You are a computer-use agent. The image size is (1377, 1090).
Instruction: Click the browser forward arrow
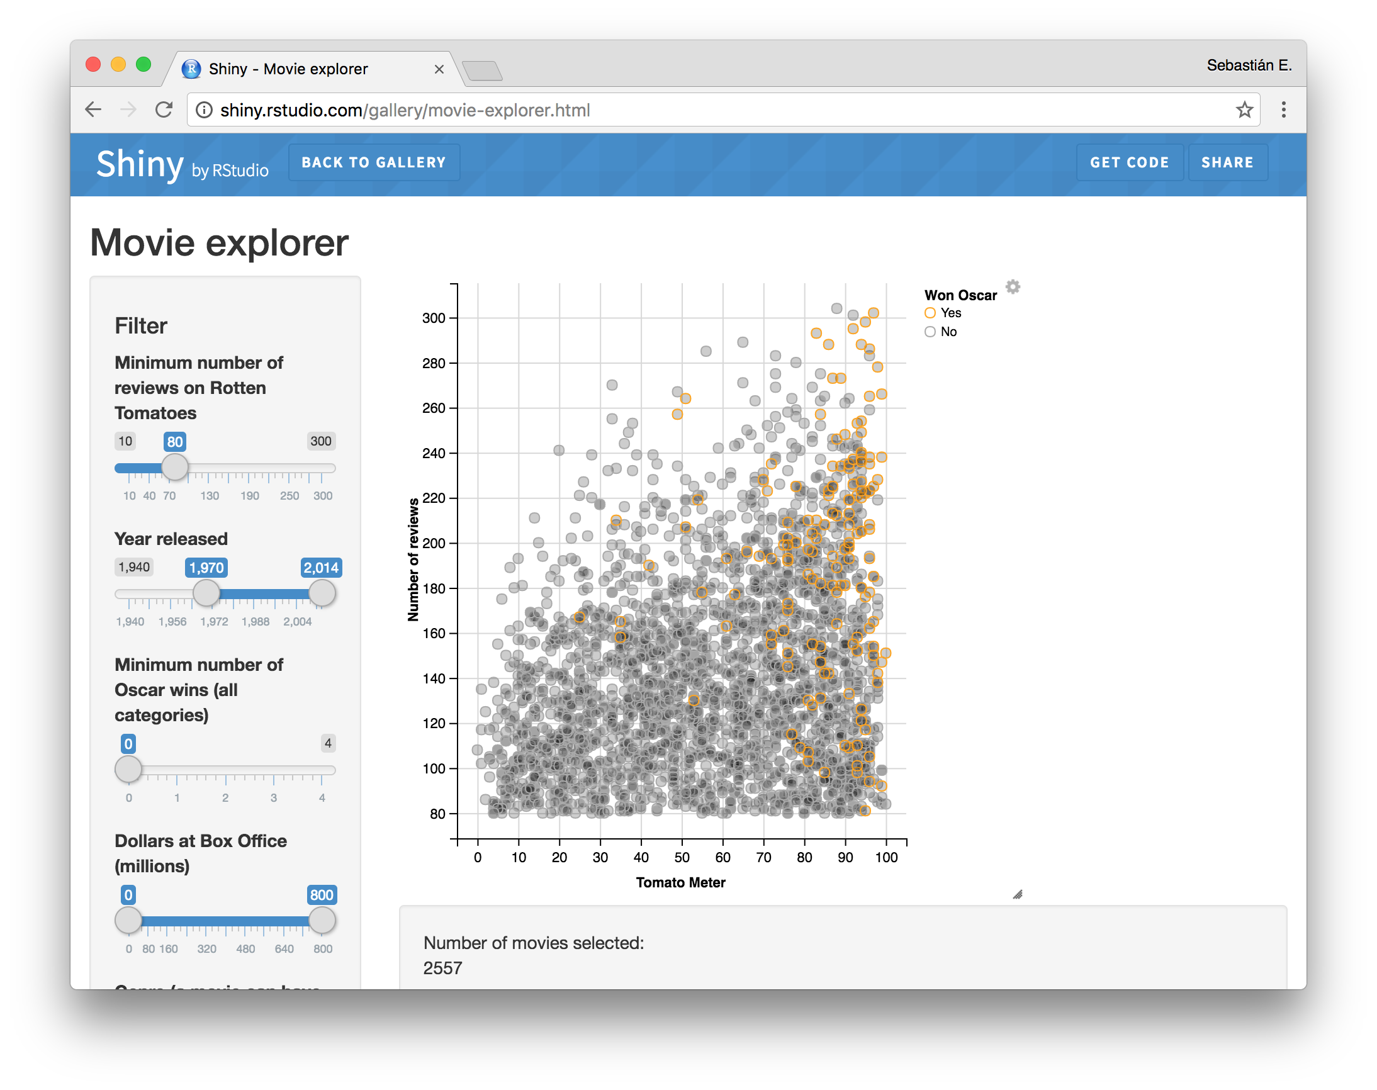pyautogui.click(x=128, y=110)
